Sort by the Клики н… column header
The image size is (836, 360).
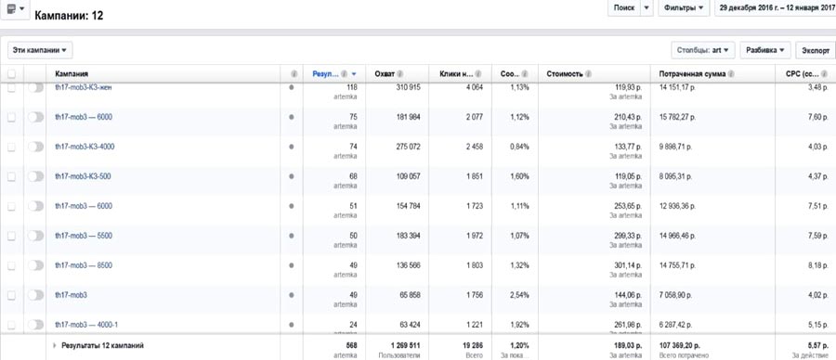tap(456, 74)
